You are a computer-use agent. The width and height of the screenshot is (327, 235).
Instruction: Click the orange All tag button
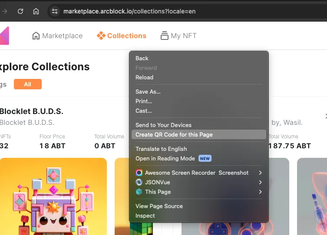click(x=28, y=84)
